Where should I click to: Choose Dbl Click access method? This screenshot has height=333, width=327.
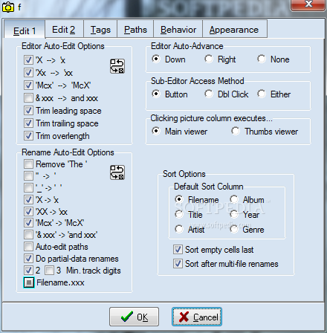(x=209, y=94)
